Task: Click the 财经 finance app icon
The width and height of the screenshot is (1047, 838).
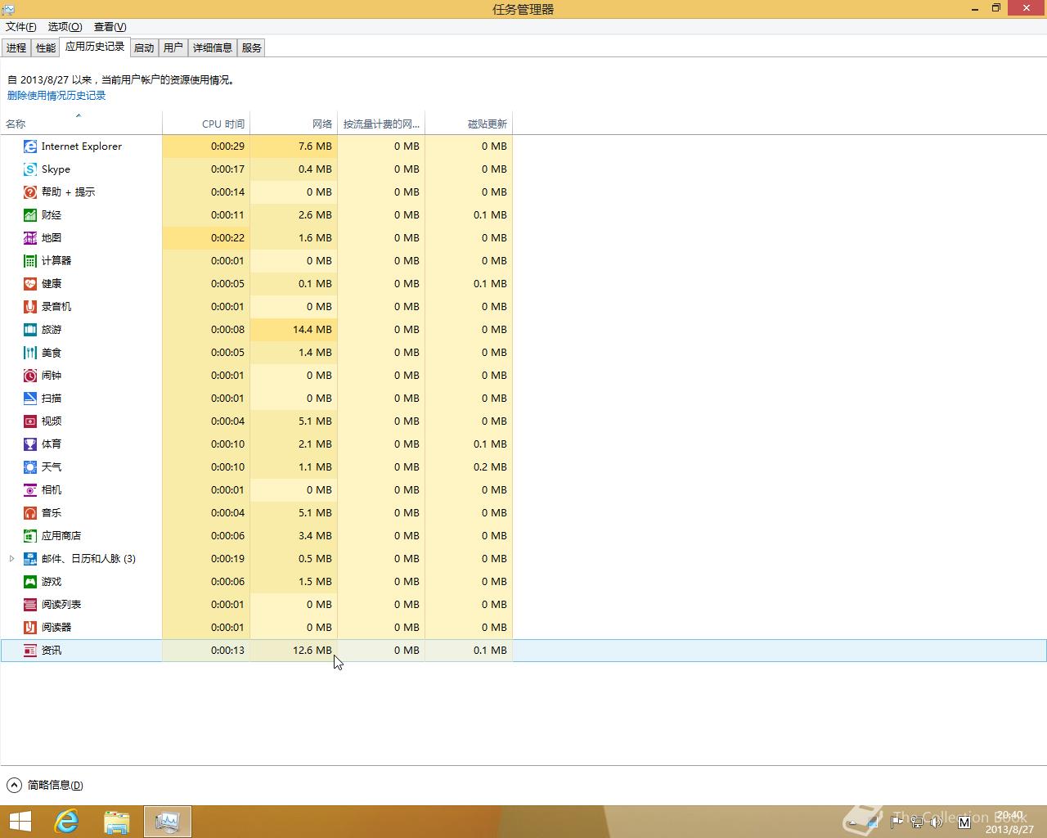Action: pyautogui.click(x=30, y=215)
